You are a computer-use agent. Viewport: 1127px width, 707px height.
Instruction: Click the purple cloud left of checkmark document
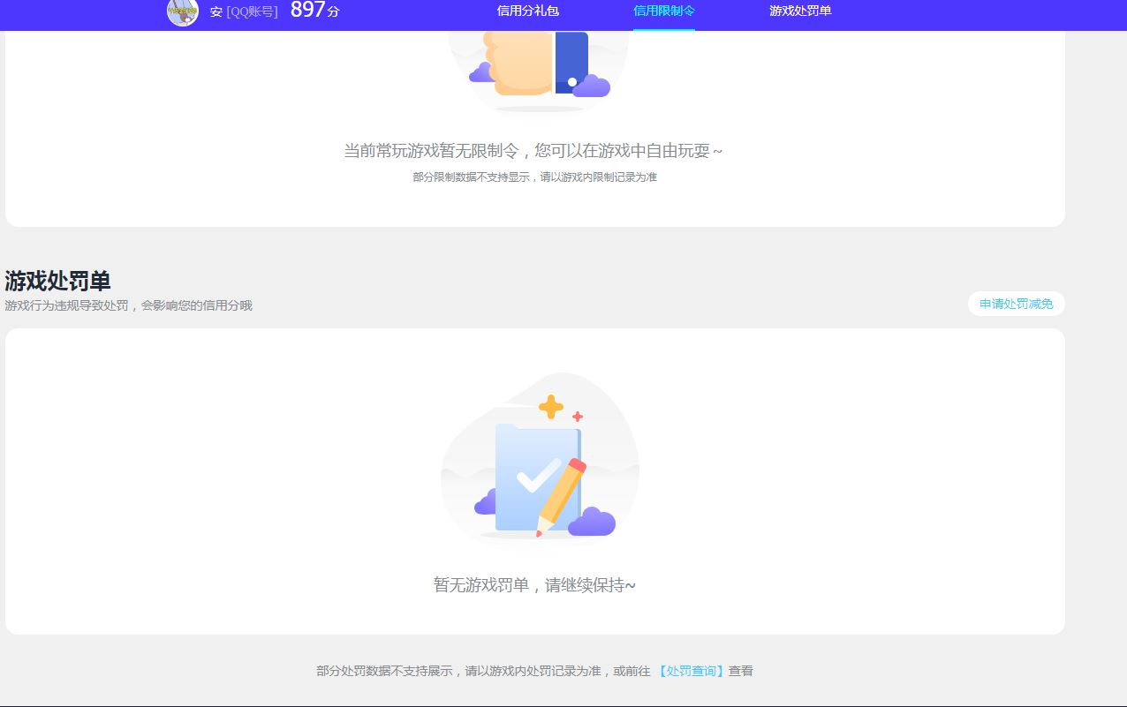(485, 503)
